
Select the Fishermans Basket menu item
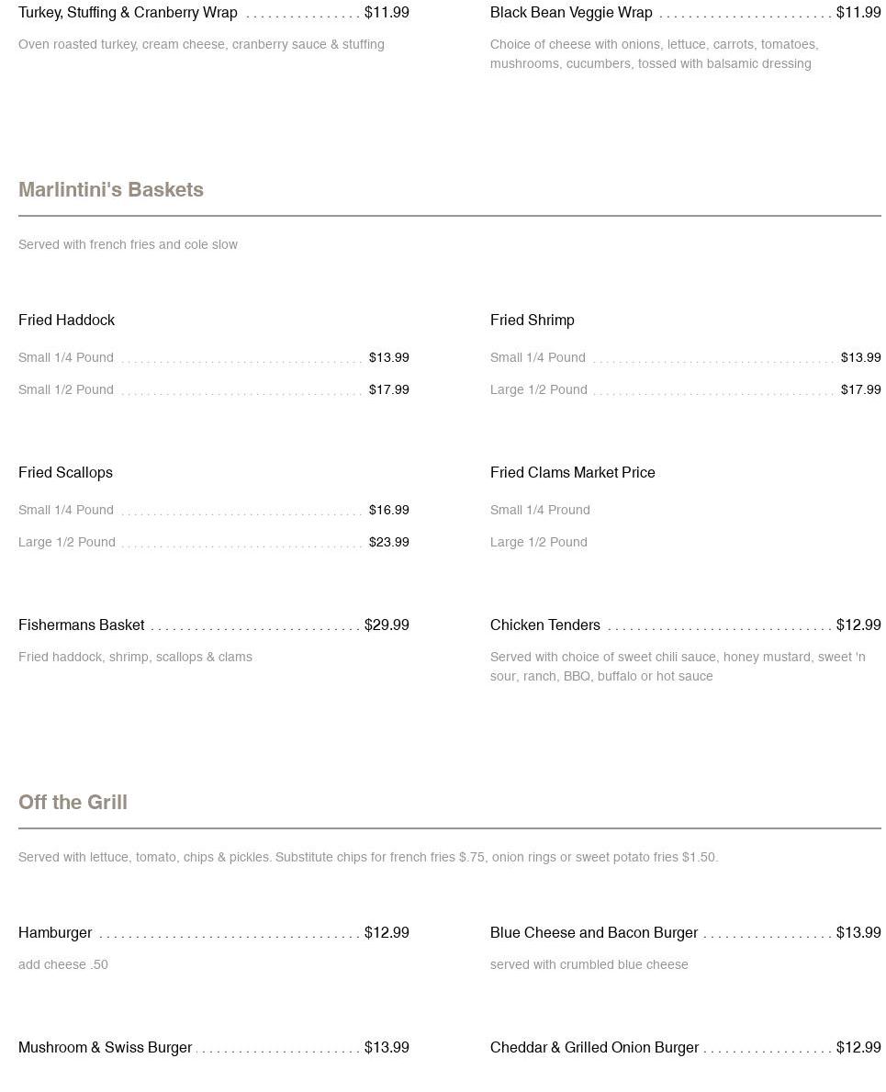82,625
